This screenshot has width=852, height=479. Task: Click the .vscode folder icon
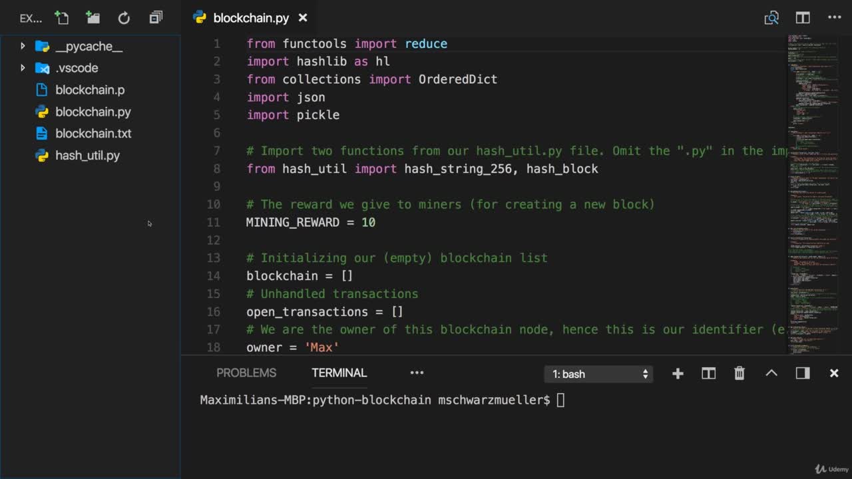42,68
